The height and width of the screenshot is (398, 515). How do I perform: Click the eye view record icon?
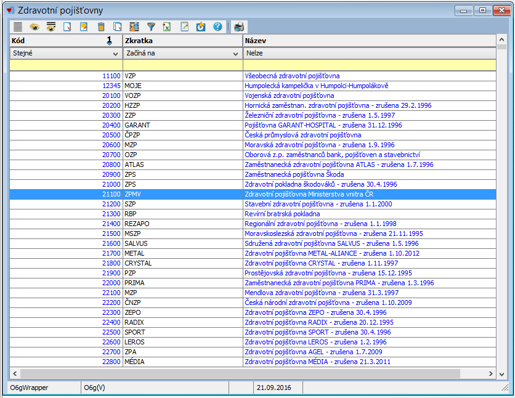click(x=34, y=26)
